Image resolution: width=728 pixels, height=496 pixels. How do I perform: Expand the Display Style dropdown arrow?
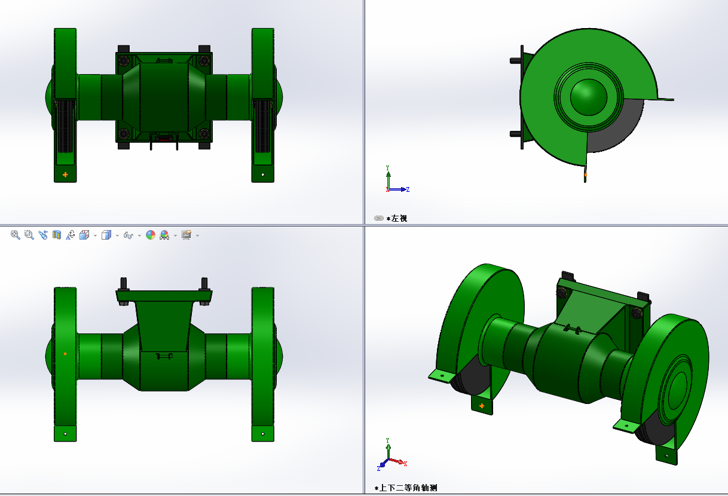click(x=117, y=235)
